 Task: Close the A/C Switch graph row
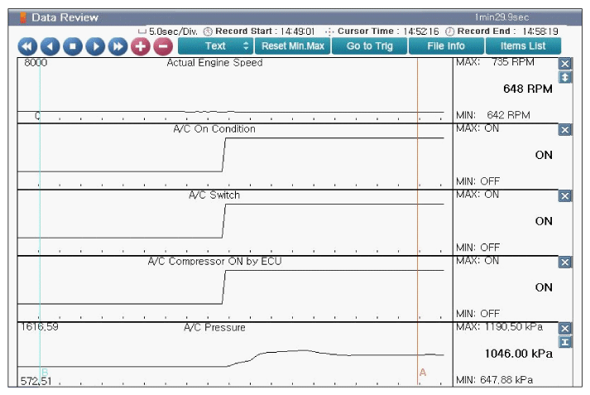(565, 196)
